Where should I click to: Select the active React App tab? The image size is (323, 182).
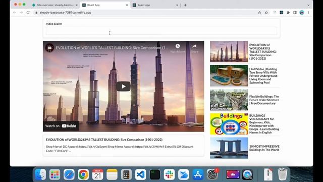coord(105,5)
